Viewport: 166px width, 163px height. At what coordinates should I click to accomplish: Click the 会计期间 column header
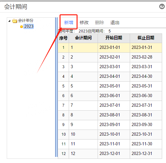83,38
